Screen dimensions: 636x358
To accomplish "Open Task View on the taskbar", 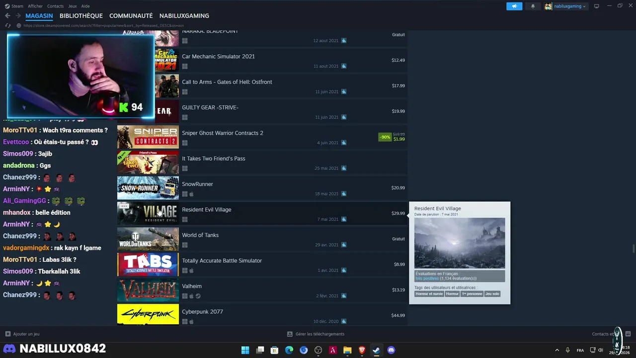I will 260,350.
